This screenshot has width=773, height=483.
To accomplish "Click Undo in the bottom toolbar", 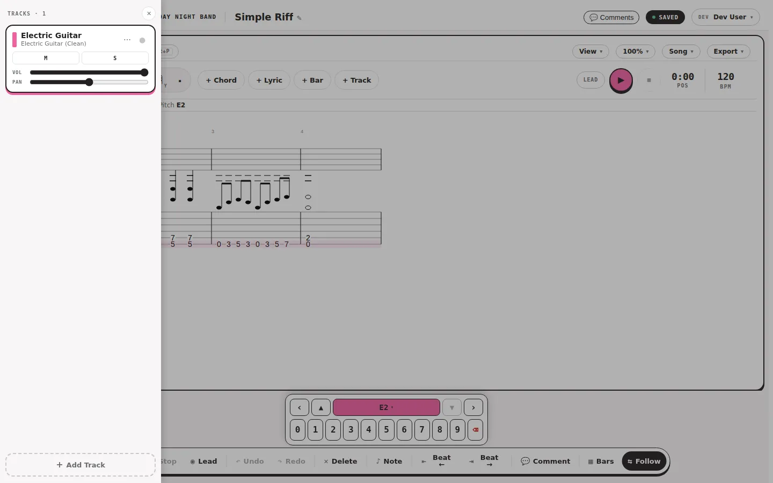I will point(250,461).
